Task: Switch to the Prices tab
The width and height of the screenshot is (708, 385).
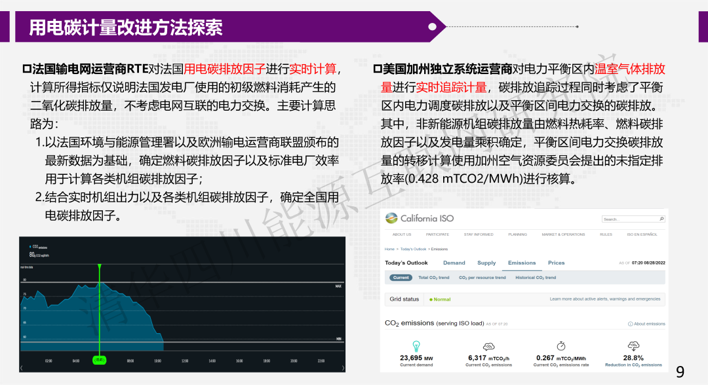Action: [x=556, y=263]
